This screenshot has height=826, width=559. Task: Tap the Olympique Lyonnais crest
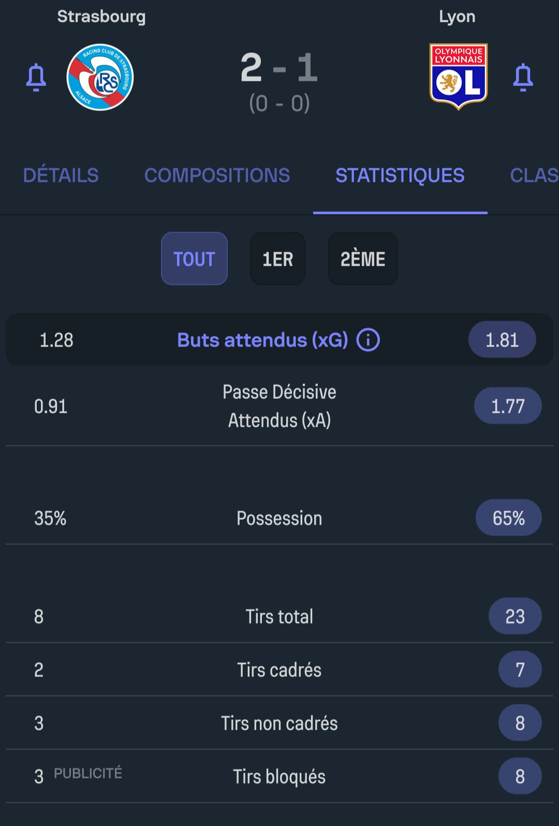click(459, 77)
